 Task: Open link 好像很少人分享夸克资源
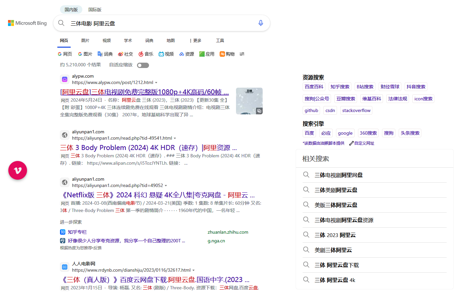pos(126,241)
